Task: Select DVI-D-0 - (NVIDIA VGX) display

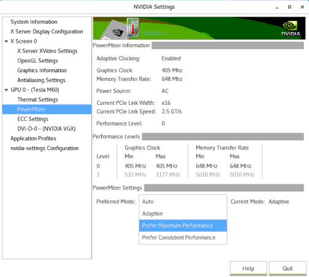Action: (x=47, y=129)
